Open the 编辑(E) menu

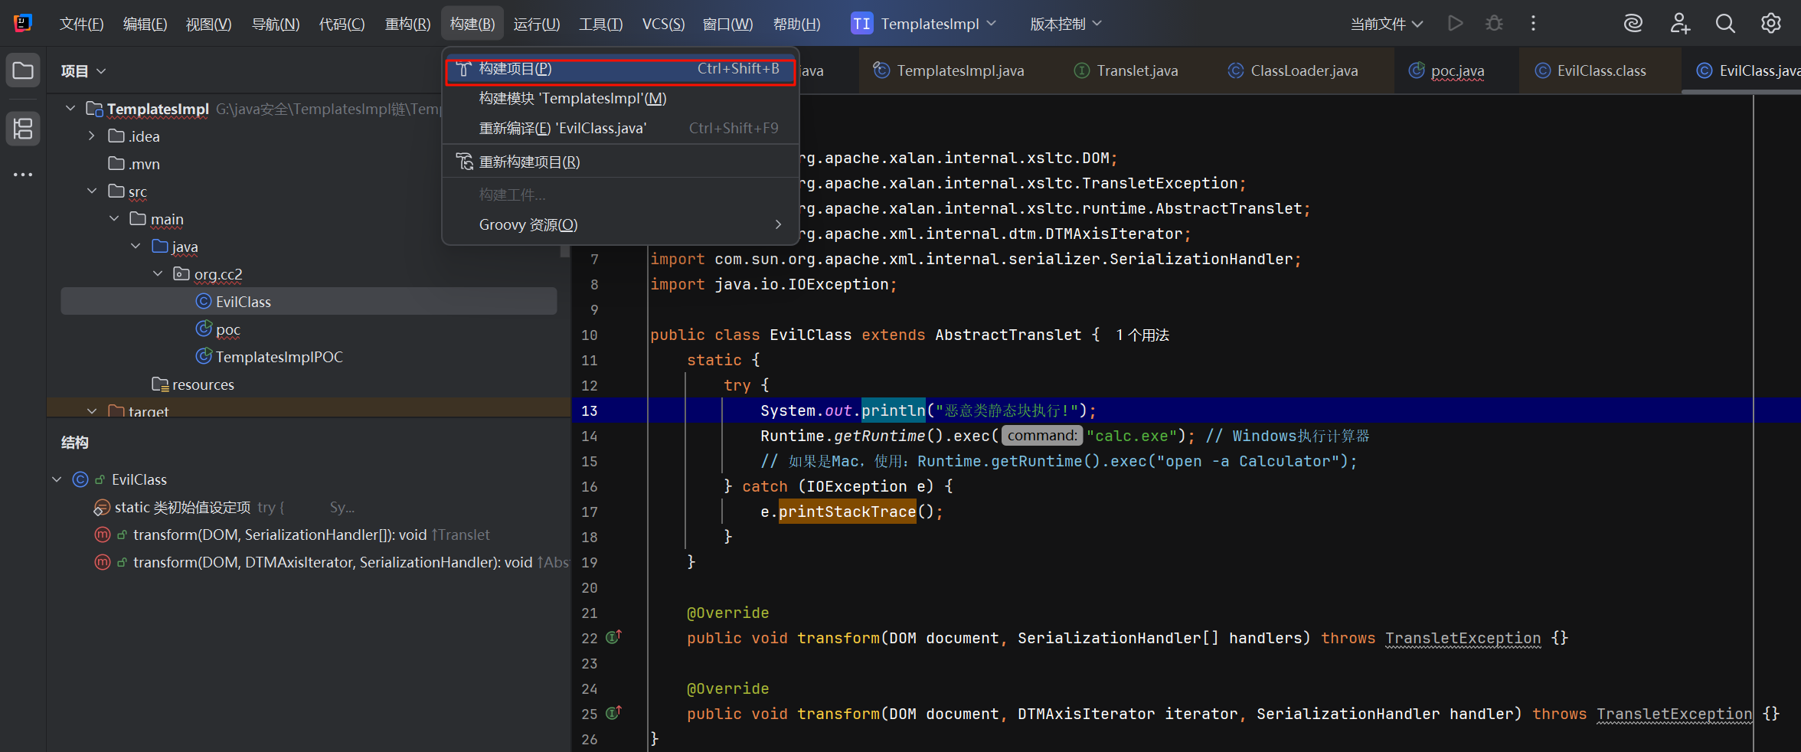coord(145,24)
